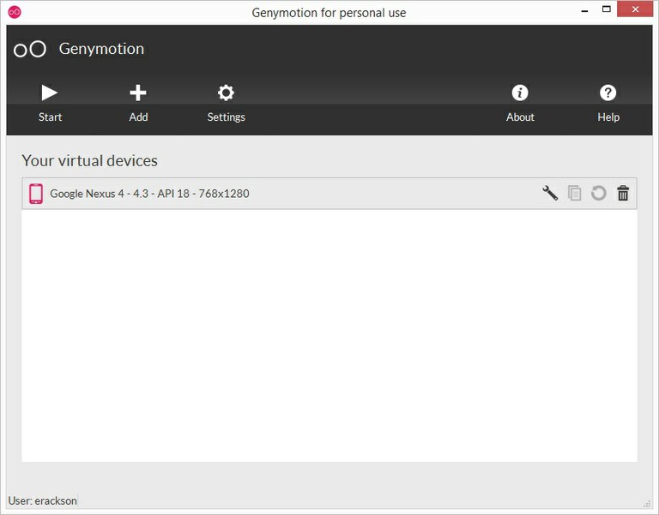The height and width of the screenshot is (515, 659).
Task: Delete the Google Nexus 4 device
Action: pos(623,193)
